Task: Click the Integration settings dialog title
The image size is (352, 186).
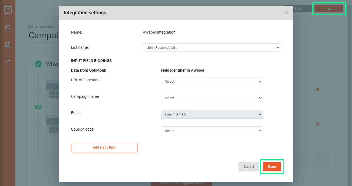Action: coord(85,13)
